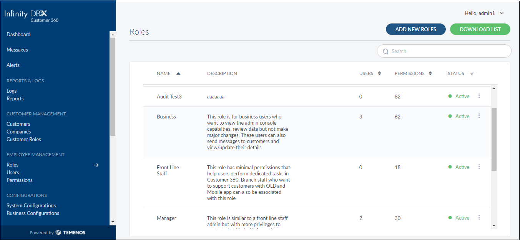Click the arrow next to Roles in sidebar
The image size is (520, 240).
(x=96, y=165)
